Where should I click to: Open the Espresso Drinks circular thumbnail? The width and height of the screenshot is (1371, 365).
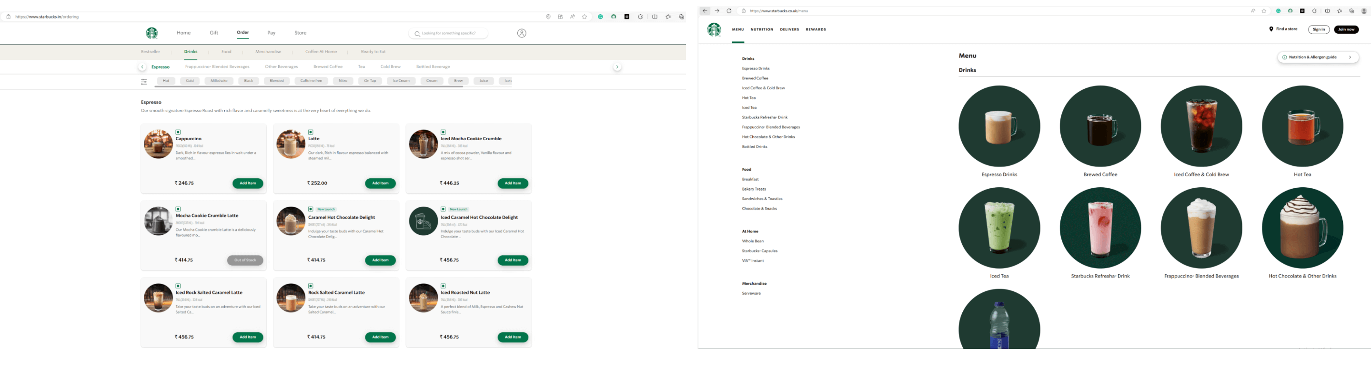(x=999, y=126)
